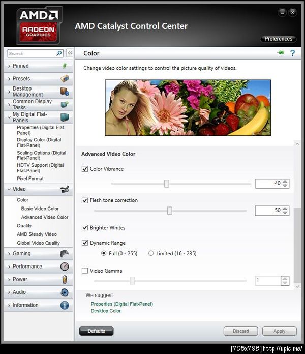Open Global Video Quality page

[x=38, y=243]
